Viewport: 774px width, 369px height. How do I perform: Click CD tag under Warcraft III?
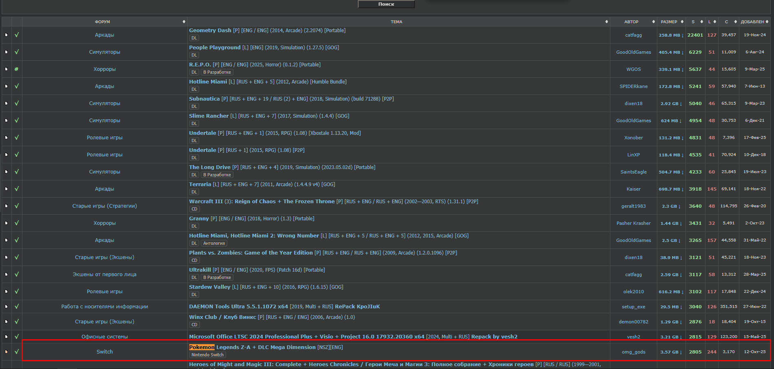pyautogui.click(x=194, y=209)
